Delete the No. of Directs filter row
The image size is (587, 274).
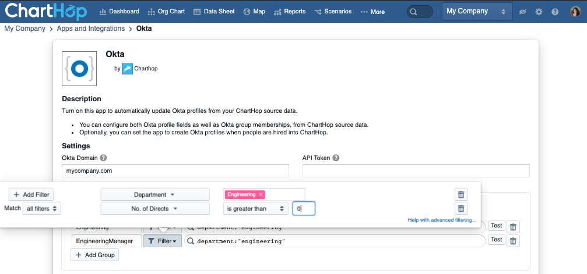click(x=461, y=209)
